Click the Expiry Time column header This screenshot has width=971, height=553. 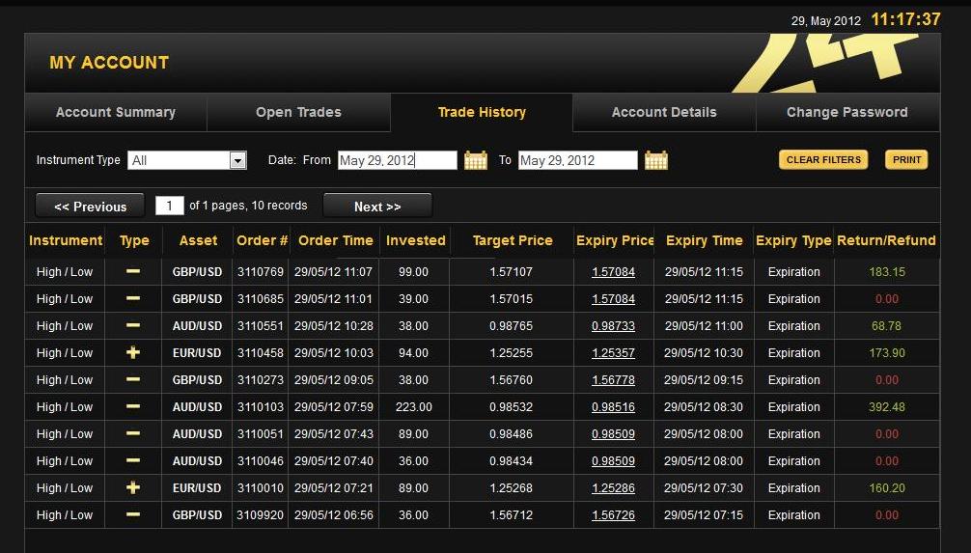pyautogui.click(x=704, y=241)
